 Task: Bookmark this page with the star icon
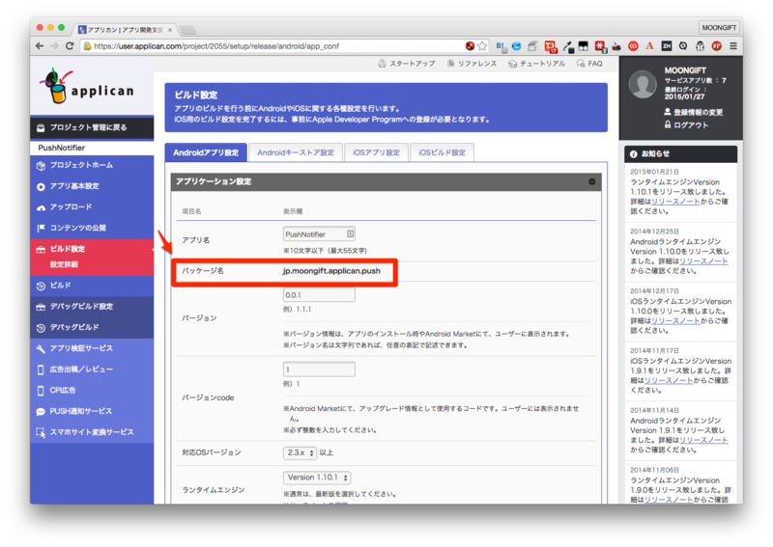coord(482,45)
